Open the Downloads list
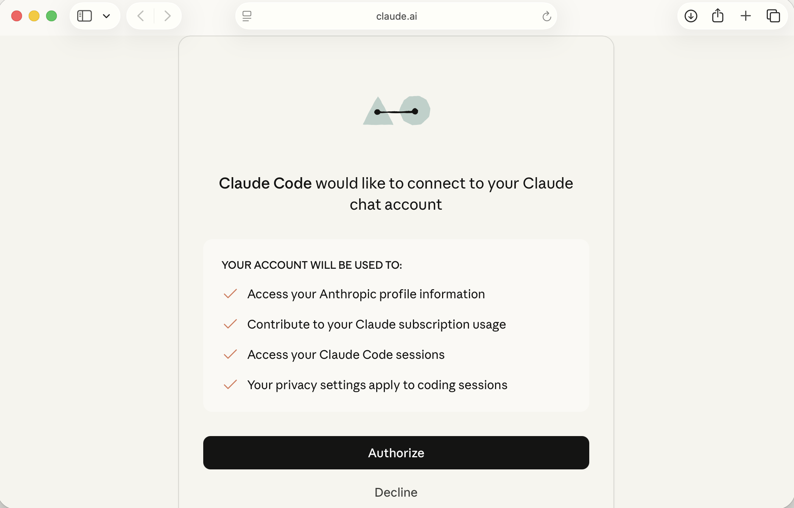This screenshot has width=794, height=508. point(691,16)
